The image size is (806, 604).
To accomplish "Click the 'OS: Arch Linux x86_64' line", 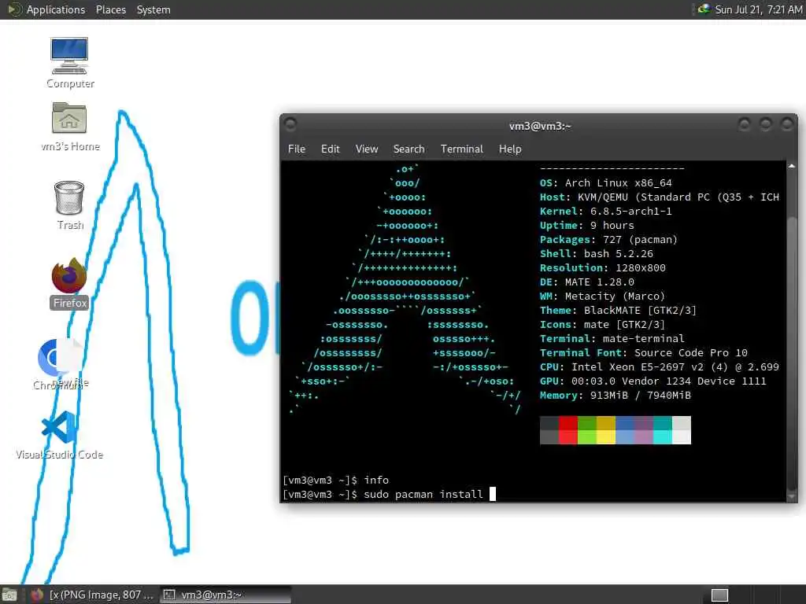I will coord(605,182).
